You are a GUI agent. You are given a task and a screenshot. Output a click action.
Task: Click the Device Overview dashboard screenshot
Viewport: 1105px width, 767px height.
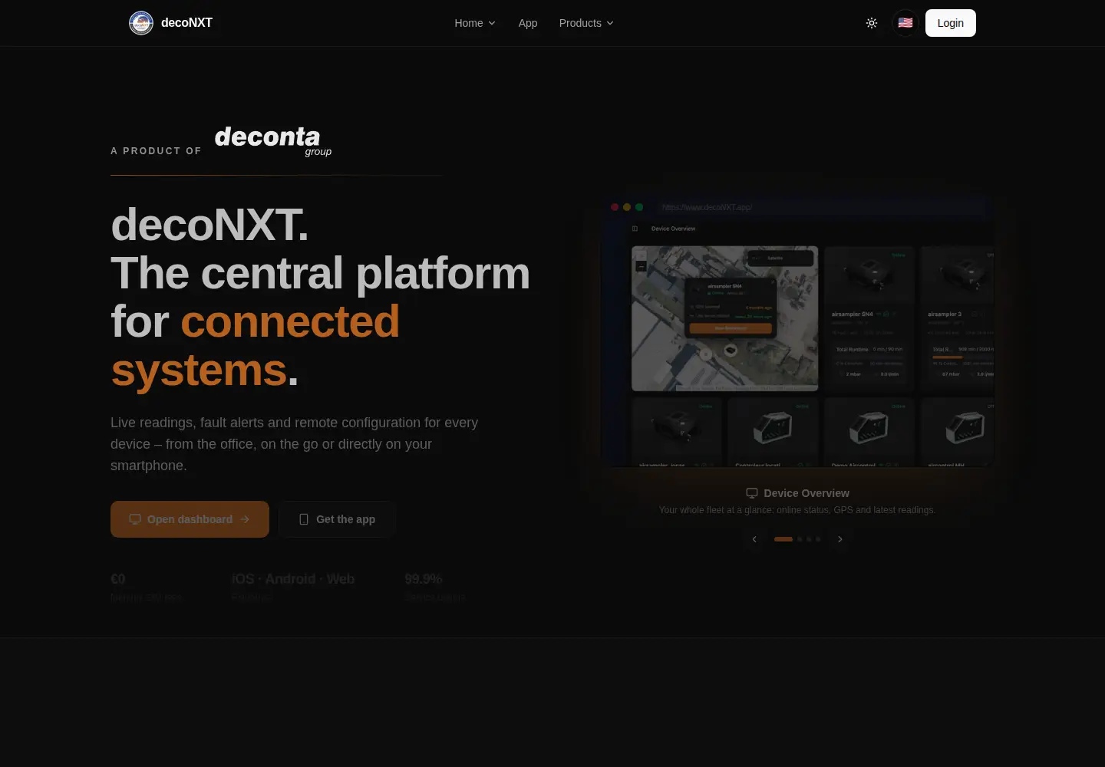click(797, 332)
